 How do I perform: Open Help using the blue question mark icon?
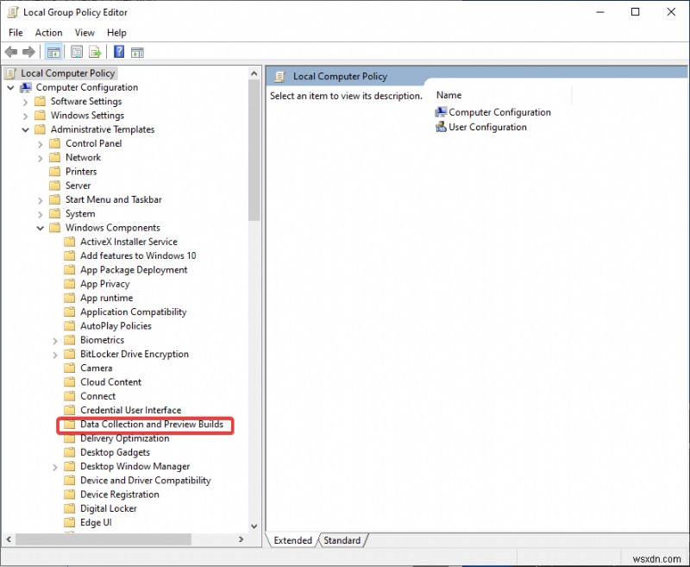tap(117, 52)
